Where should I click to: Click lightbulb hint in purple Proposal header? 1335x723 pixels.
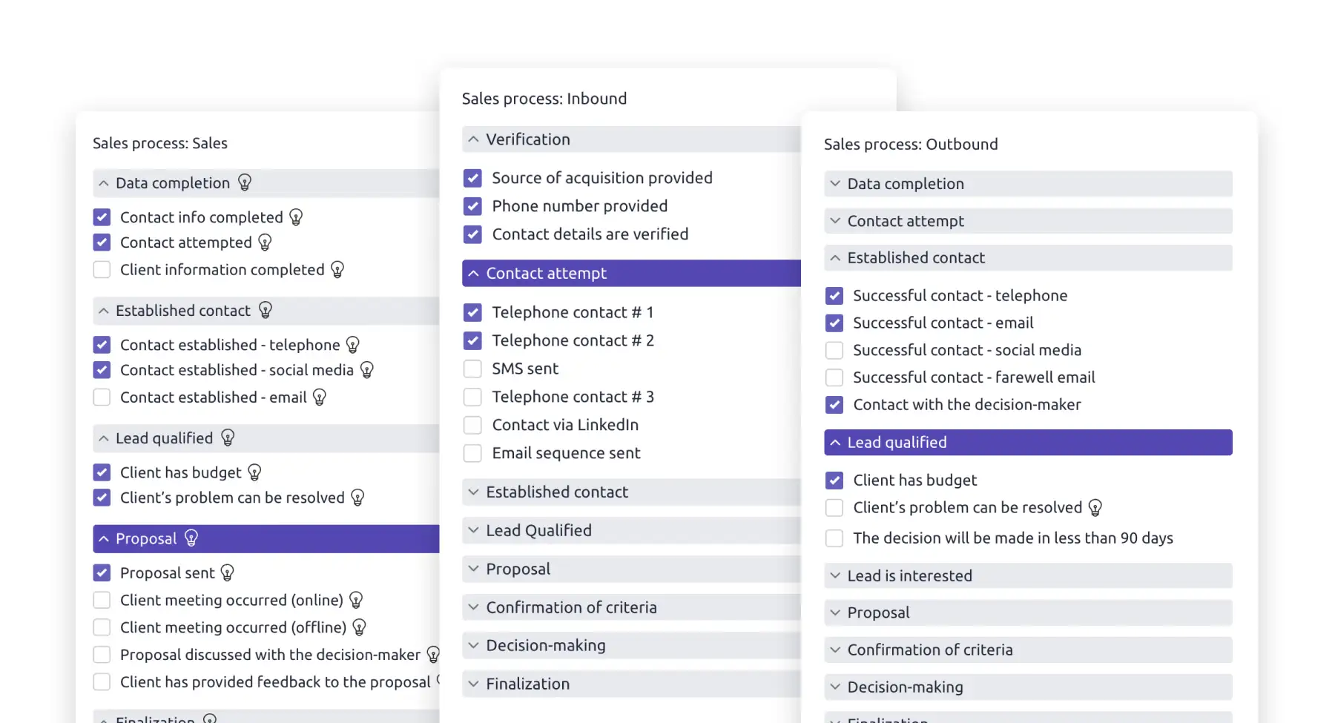point(191,538)
